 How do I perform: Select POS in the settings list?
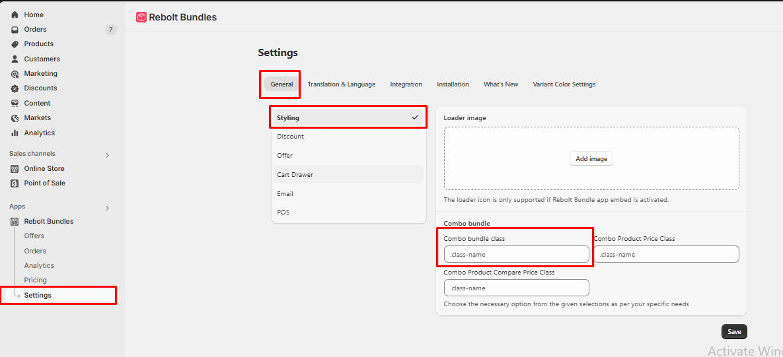348,212
